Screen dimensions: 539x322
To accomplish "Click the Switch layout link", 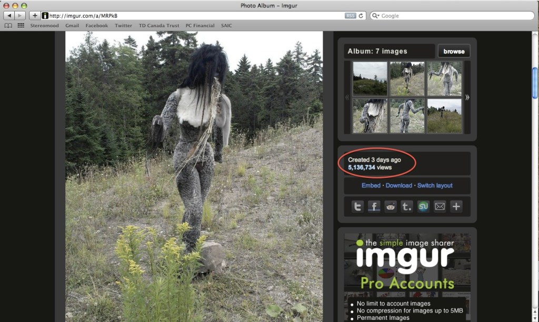I will [x=435, y=185].
